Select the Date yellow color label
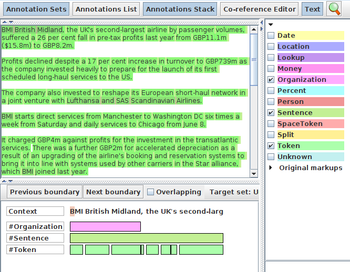Image resolution: width=350 pixels, height=272 pixels. (x=311, y=36)
